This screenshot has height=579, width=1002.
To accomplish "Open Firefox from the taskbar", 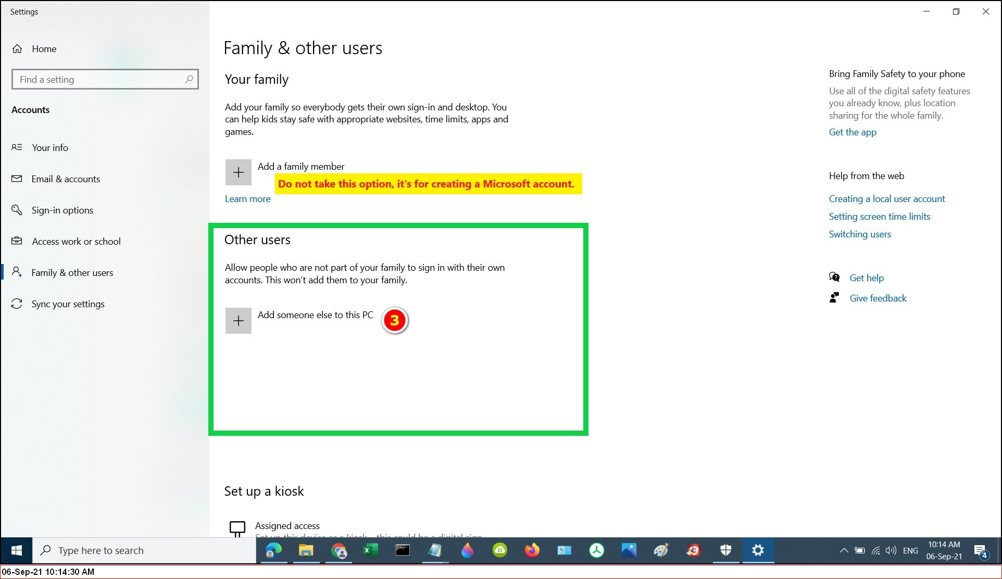I will 532,550.
